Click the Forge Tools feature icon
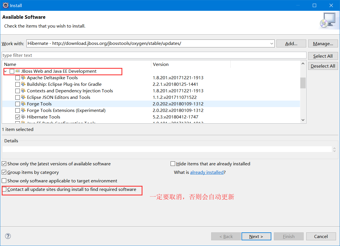Image resolution: width=340 pixels, height=246 pixels. [24, 104]
